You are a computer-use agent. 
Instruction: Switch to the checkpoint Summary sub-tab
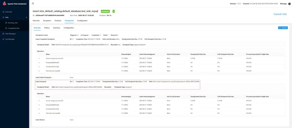pyautogui.click(x=57, y=28)
